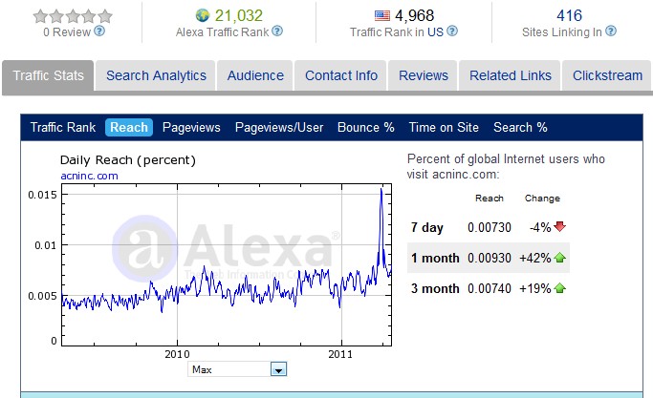Screen dimensions: 653x398
Task: Click the help icon next to Alexa Traffic Rank
Action: click(277, 31)
